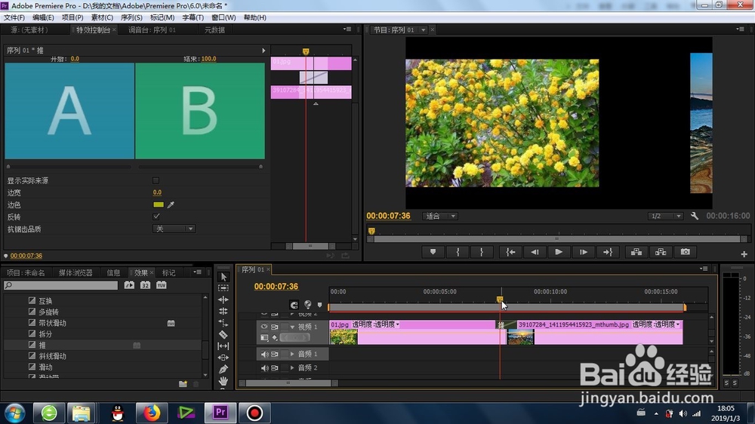Switch to Audio Mixer tab
The image size is (755, 424).
click(152, 30)
